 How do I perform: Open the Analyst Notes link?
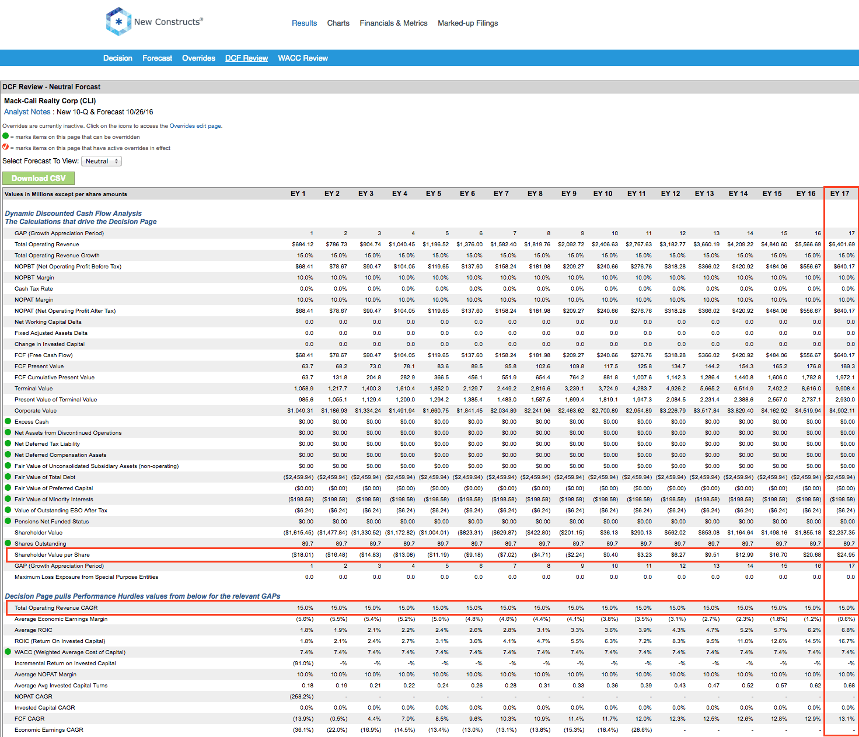27,112
